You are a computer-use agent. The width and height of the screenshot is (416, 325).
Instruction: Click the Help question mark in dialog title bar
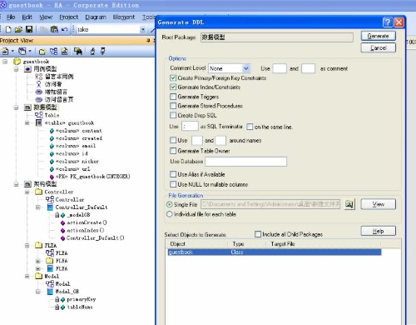click(x=388, y=22)
